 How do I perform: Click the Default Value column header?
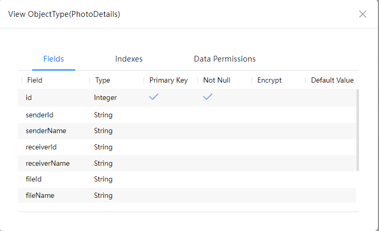(x=332, y=81)
